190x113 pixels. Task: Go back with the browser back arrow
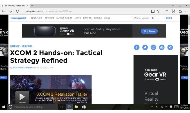pos(3,11)
